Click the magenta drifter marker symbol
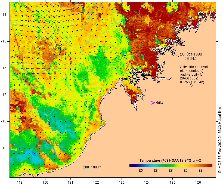Image resolution: width=223 pixels, height=185 pixels. 153,103
